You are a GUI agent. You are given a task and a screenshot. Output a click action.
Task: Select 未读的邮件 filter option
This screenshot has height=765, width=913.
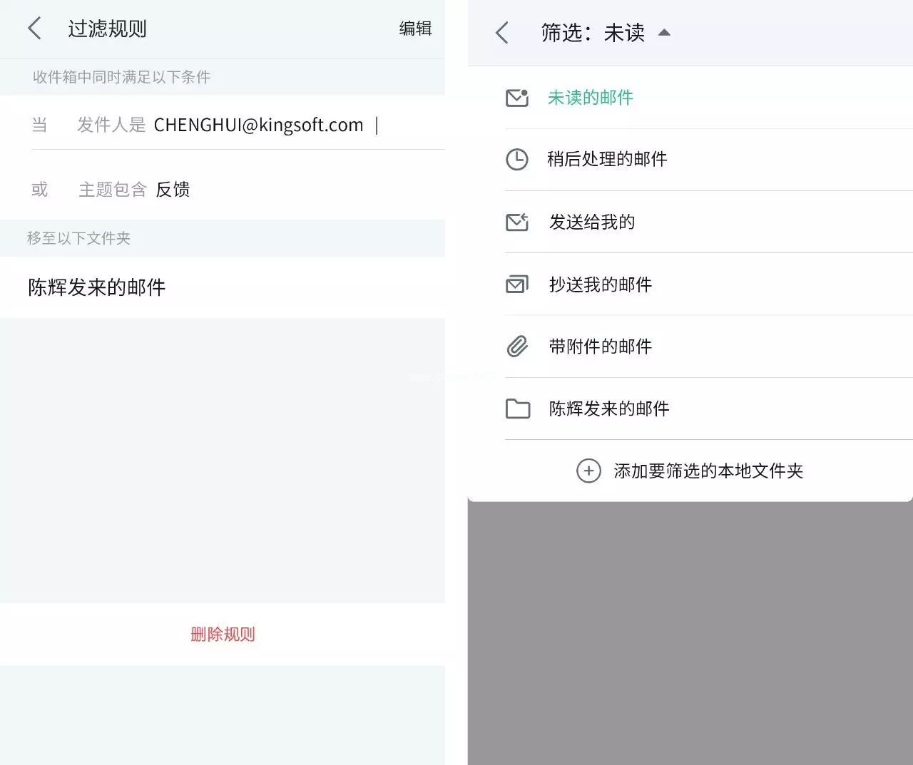coord(590,98)
